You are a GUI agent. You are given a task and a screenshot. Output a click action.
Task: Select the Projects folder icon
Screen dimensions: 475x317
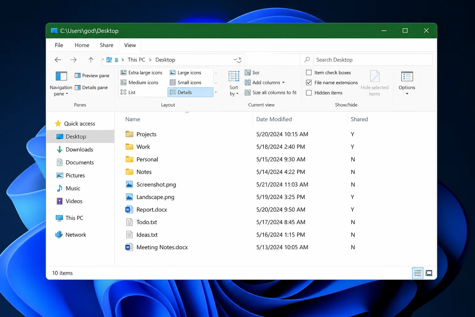tap(129, 134)
